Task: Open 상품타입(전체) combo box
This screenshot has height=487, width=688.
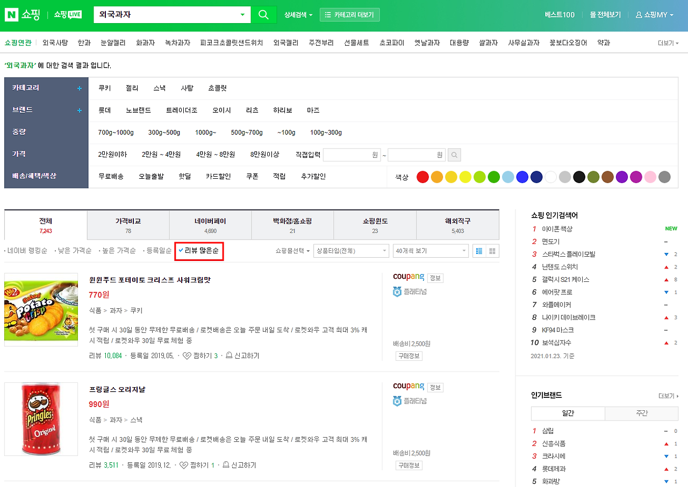Action: pyautogui.click(x=351, y=251)
